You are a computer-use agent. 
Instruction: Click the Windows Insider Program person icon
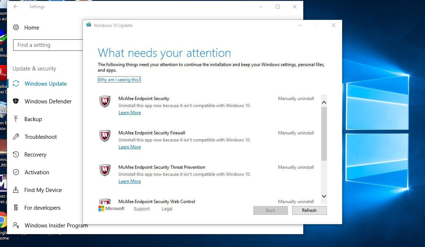tap(16, 225)
